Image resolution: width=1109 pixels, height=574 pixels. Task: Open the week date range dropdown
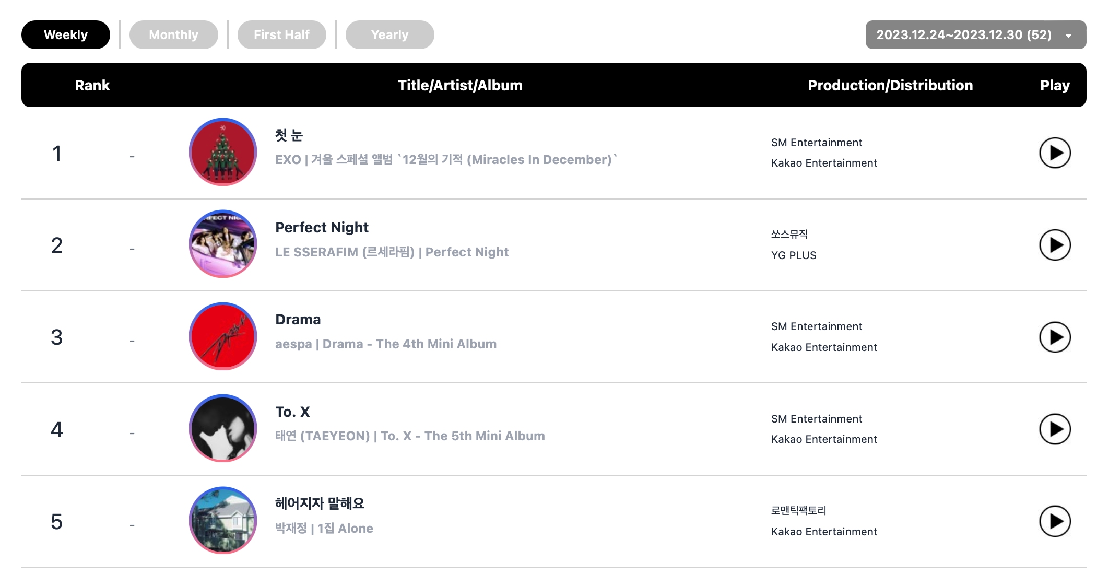[975, 35]
